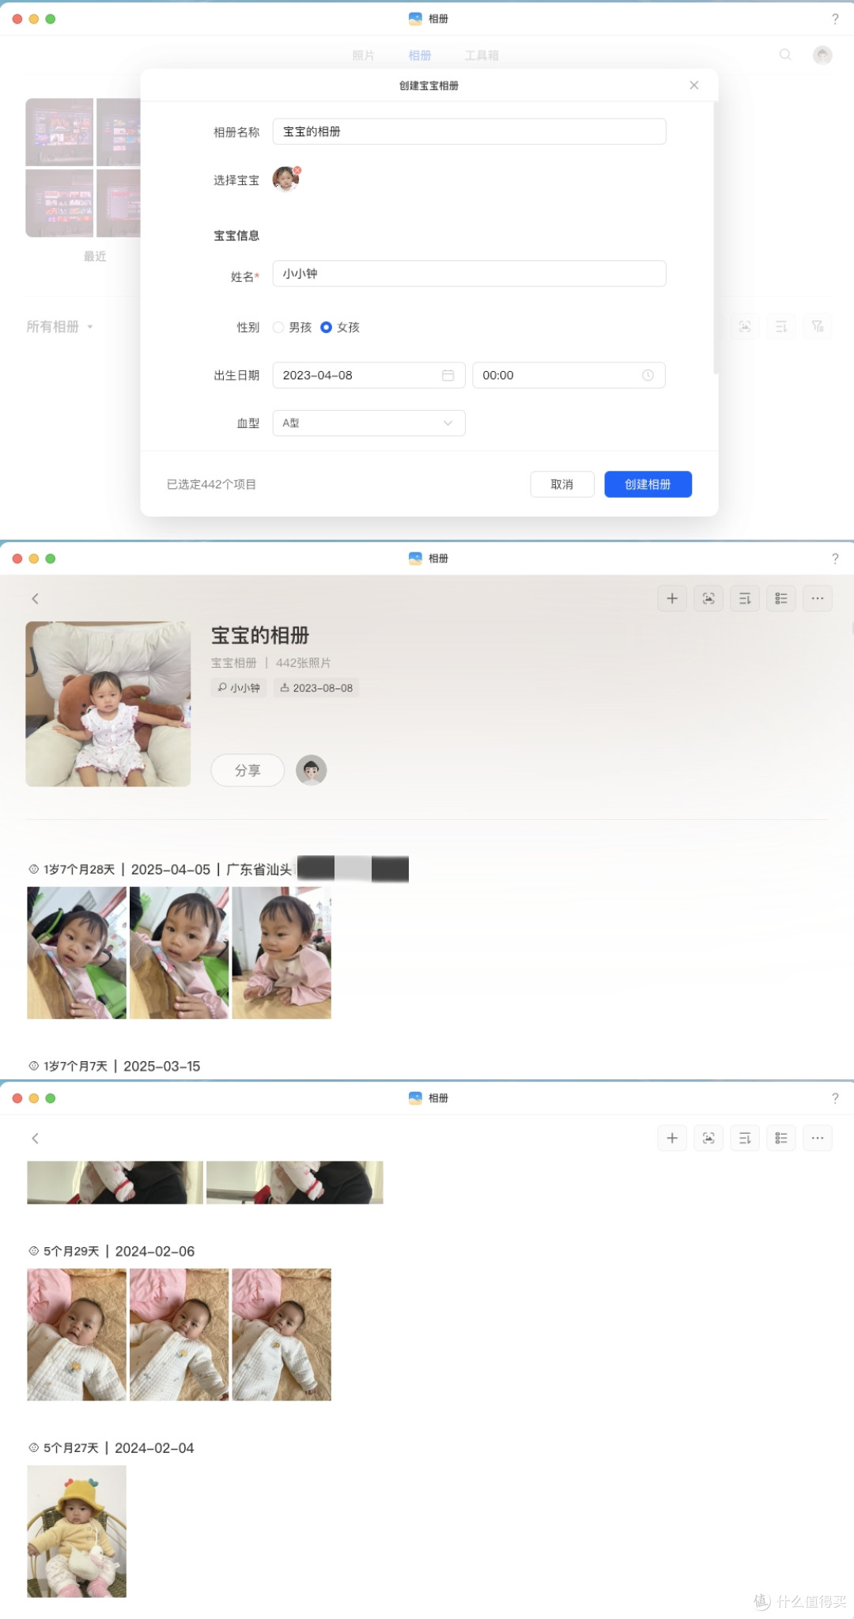
Task: Click the 已选定442个项目 status text
Action: pyautogui.click(x=211, y=484)
